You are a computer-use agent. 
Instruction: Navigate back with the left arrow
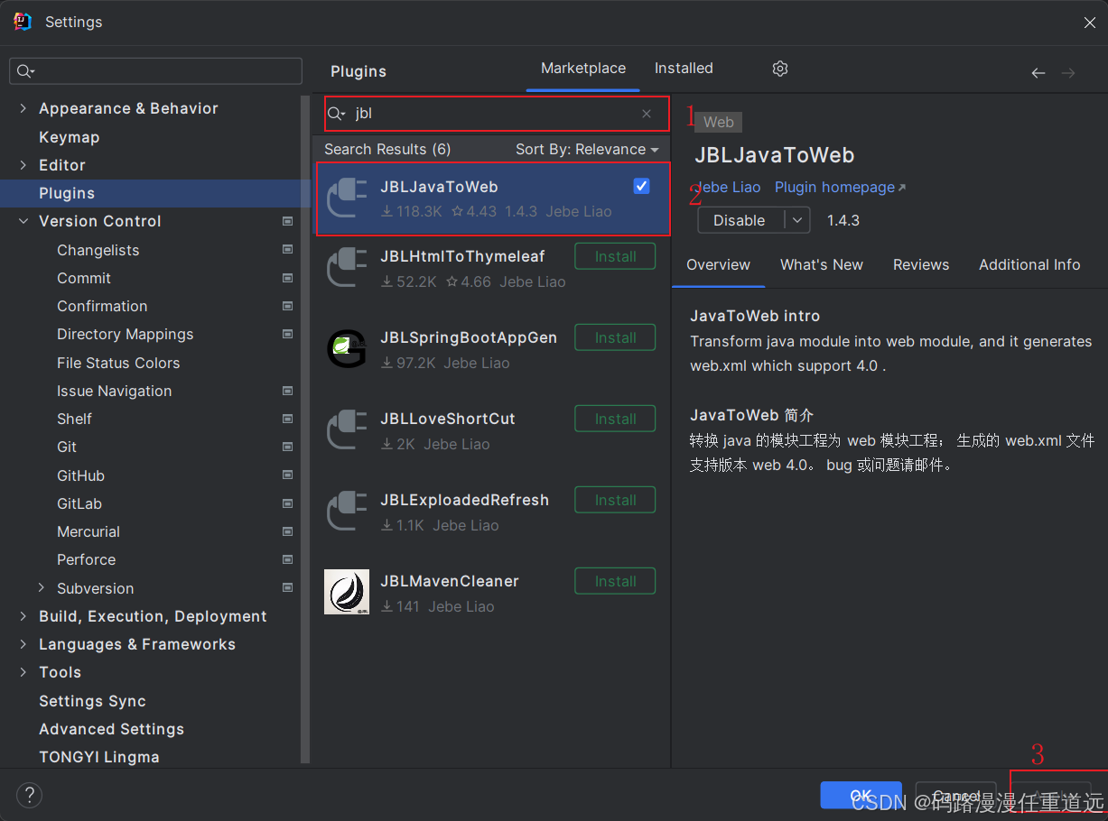point(1038,73)
